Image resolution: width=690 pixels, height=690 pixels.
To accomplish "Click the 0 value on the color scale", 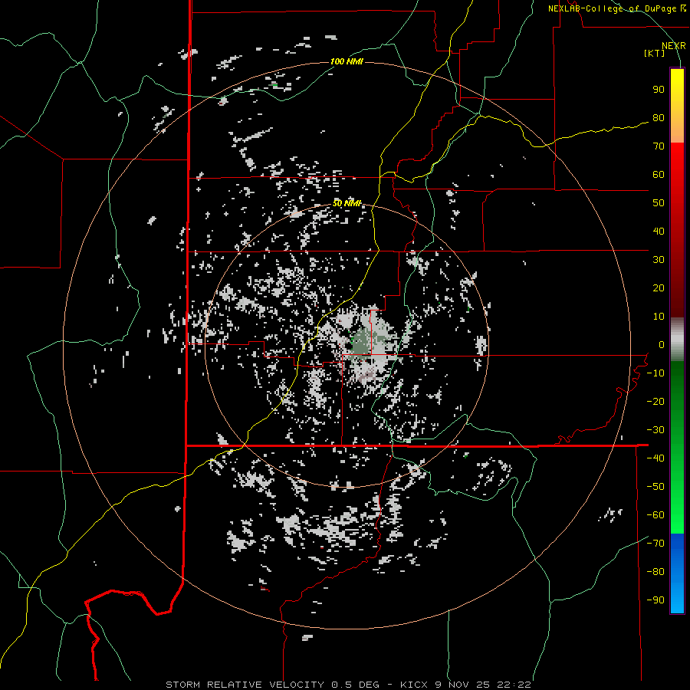I will 662,345.
